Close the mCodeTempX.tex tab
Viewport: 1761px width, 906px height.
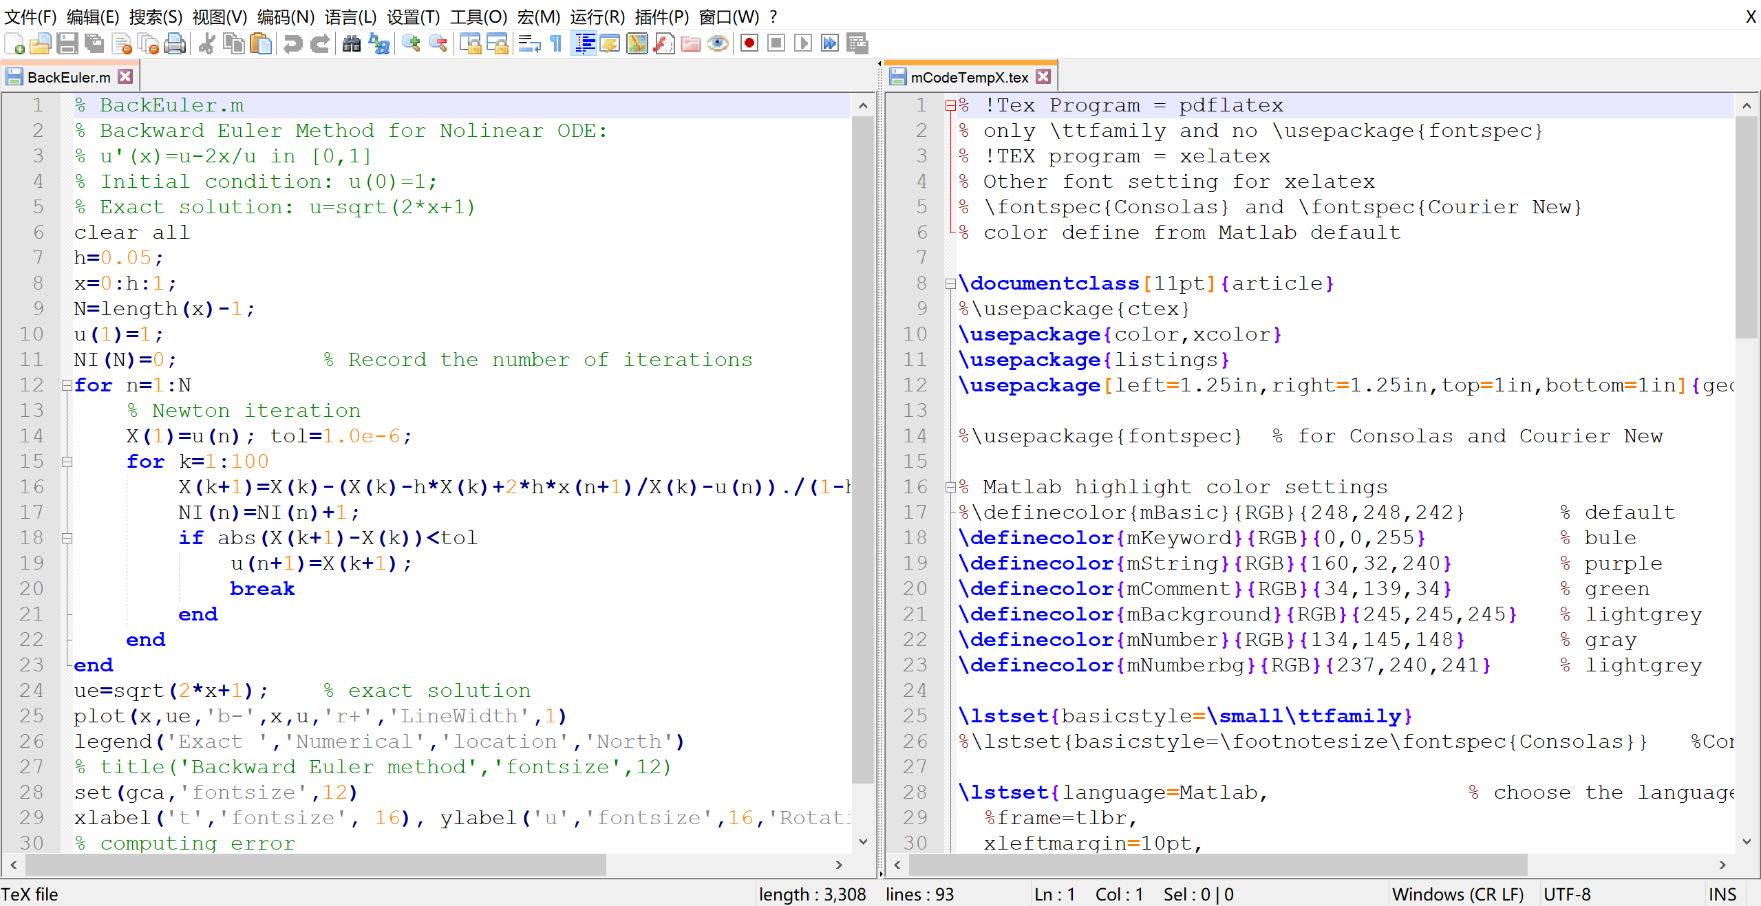[x=1043, y=76]
